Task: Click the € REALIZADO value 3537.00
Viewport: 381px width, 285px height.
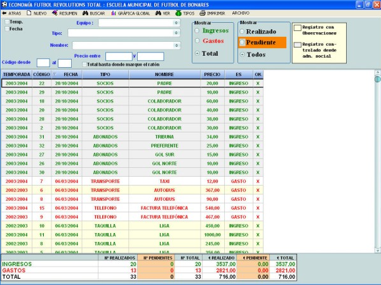Action: coord(225,264)
